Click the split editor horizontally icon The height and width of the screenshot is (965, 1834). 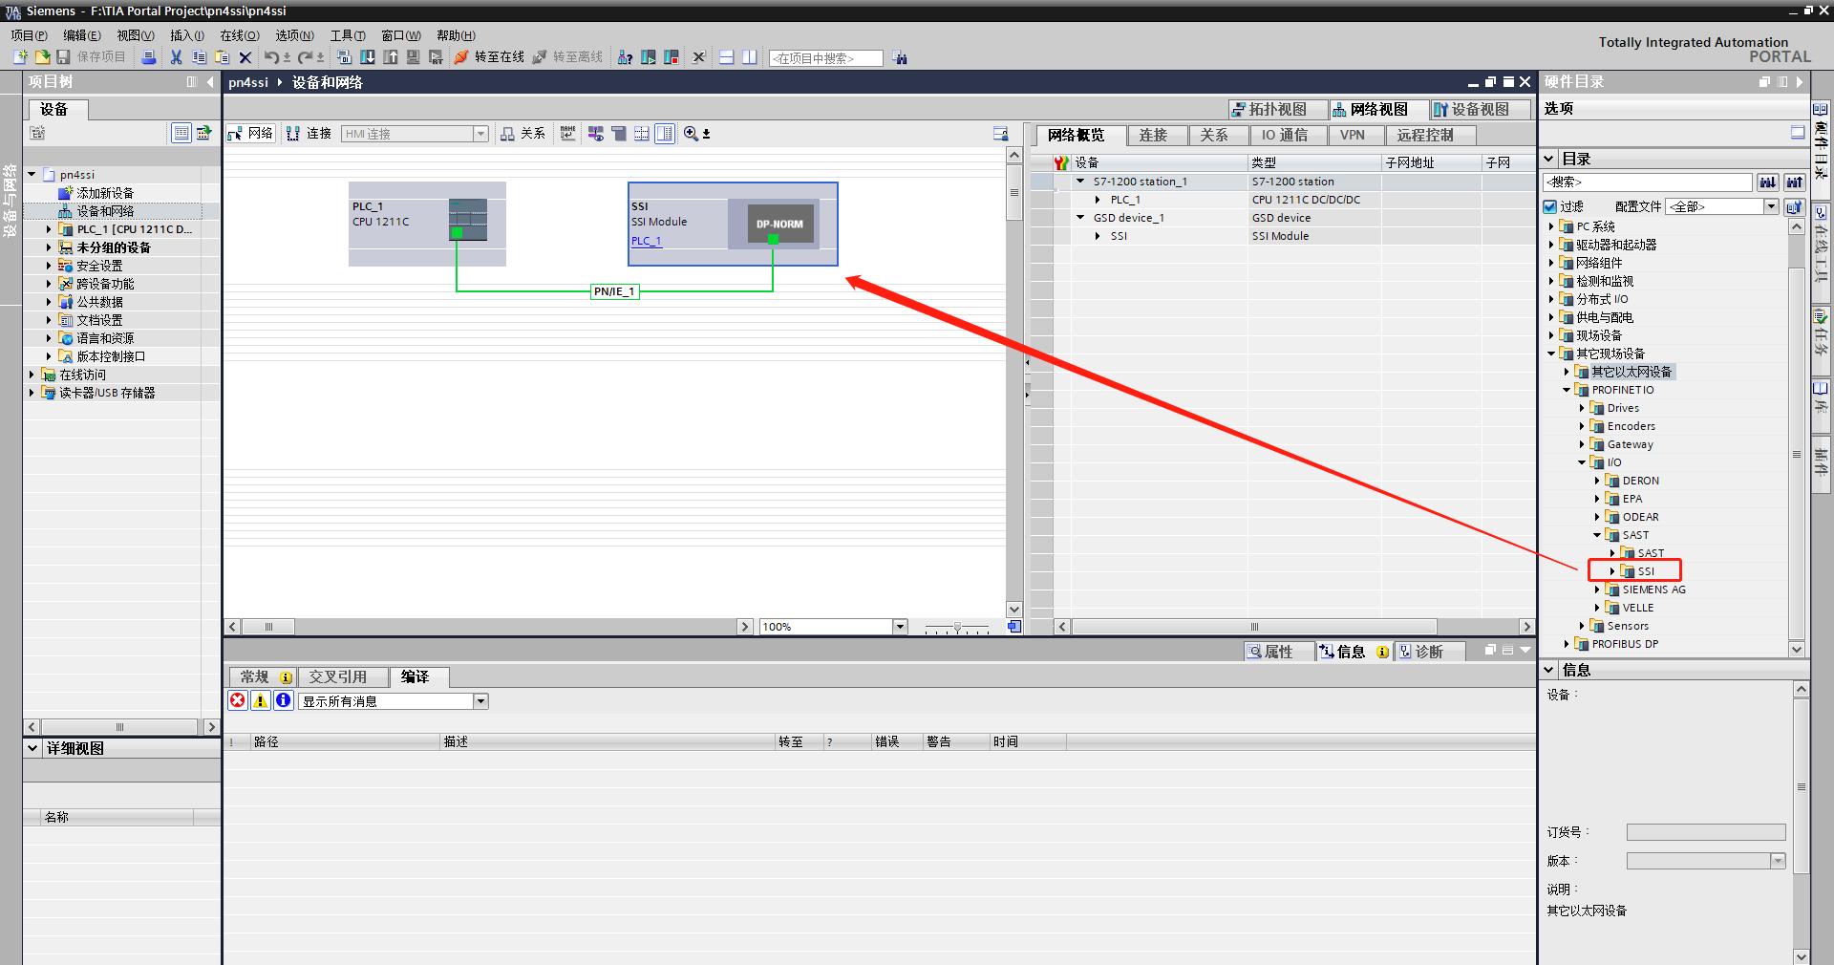point(727,57)
